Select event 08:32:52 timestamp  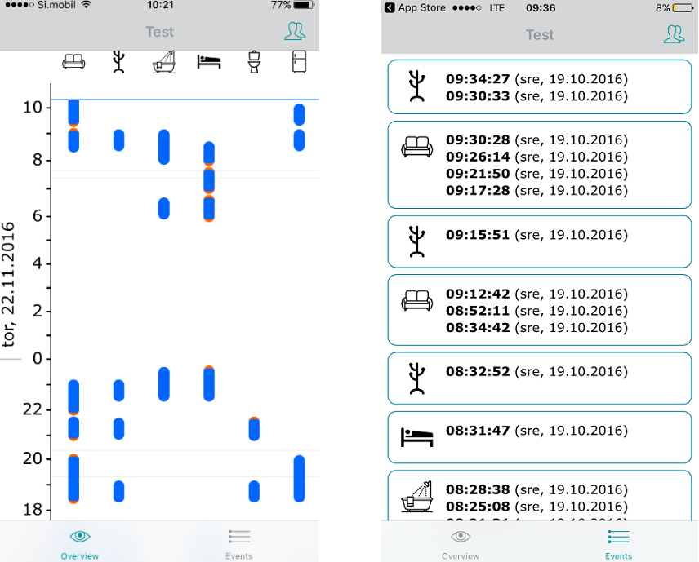(x=478, y=371)
